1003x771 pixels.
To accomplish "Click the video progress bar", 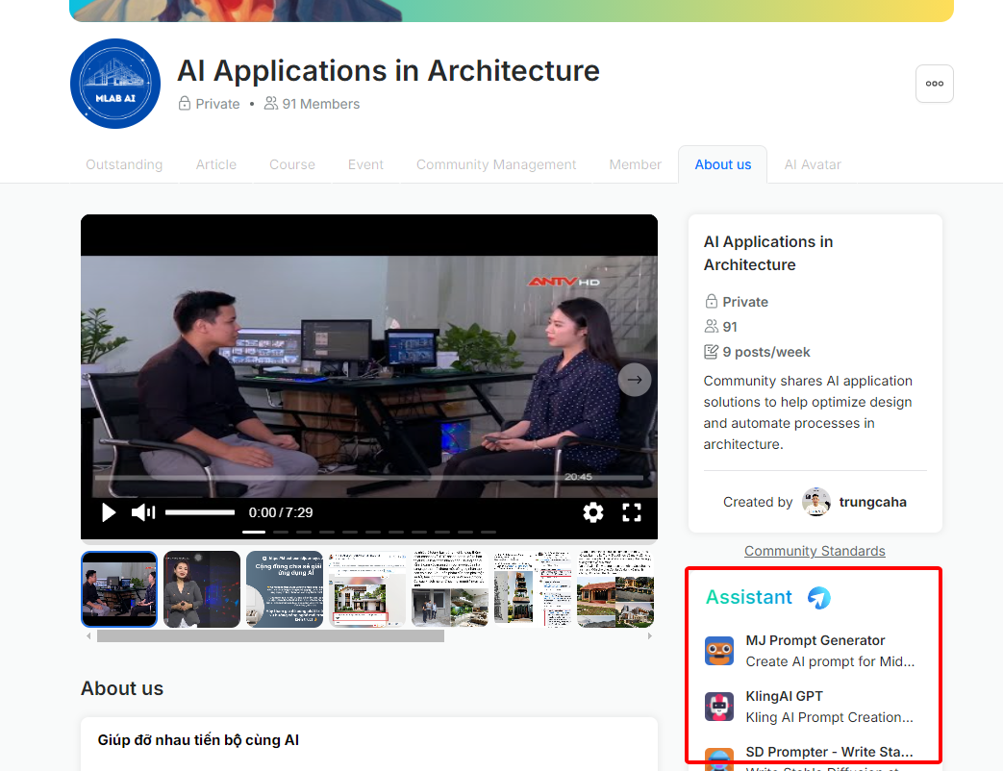I will click(x=368, y=478).
